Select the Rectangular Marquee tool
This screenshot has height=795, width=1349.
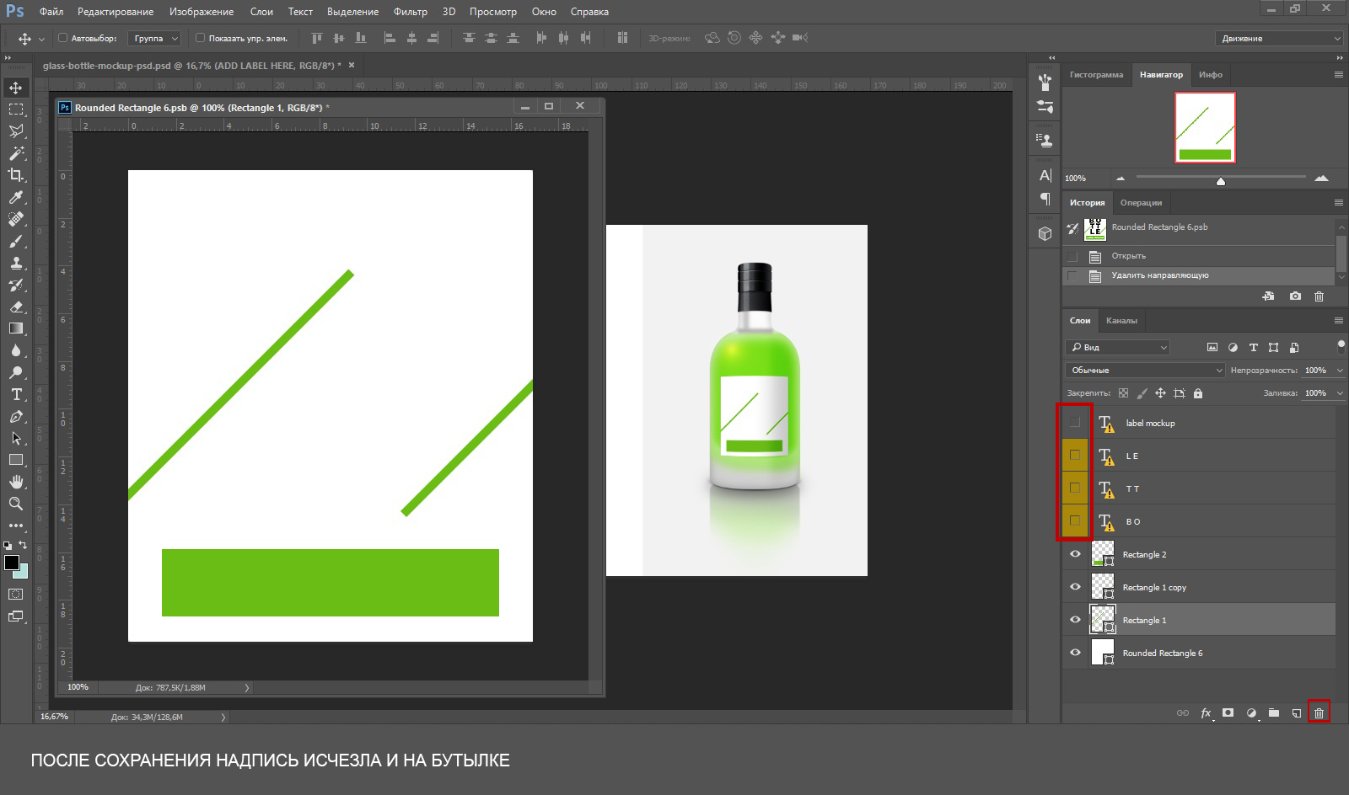click(x=16, y=109)
